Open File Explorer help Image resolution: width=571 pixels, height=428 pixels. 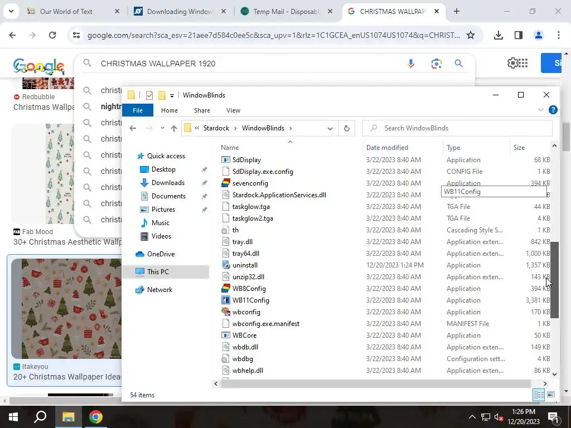tap(553, 110)
